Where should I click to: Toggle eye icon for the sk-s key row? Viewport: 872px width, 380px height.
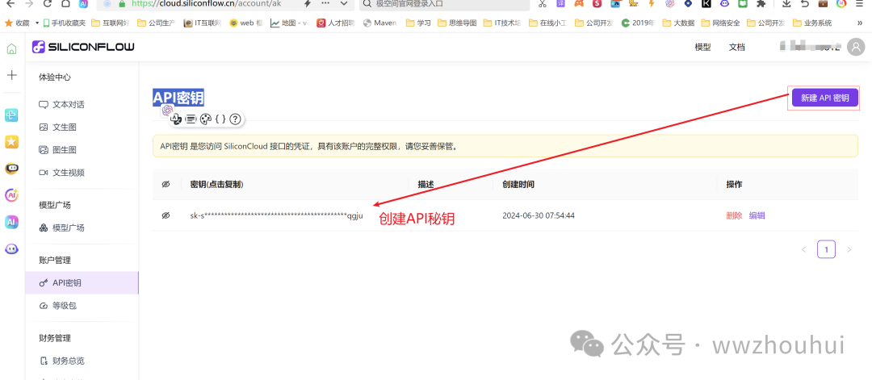click(x=166, y=215)
